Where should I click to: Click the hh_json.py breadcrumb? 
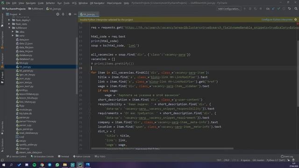[x=54, y=9]
